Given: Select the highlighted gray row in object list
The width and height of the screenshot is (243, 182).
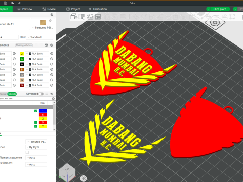Looking at the screenshot, I should click(x=26, y=107).
